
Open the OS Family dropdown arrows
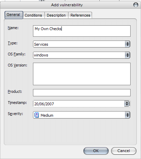(x=127, y=55)
